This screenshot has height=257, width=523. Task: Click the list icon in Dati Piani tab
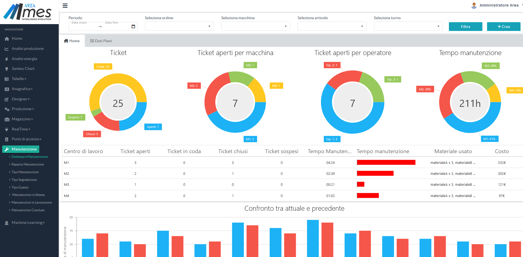pyautogui.click(x=92, y=41)
